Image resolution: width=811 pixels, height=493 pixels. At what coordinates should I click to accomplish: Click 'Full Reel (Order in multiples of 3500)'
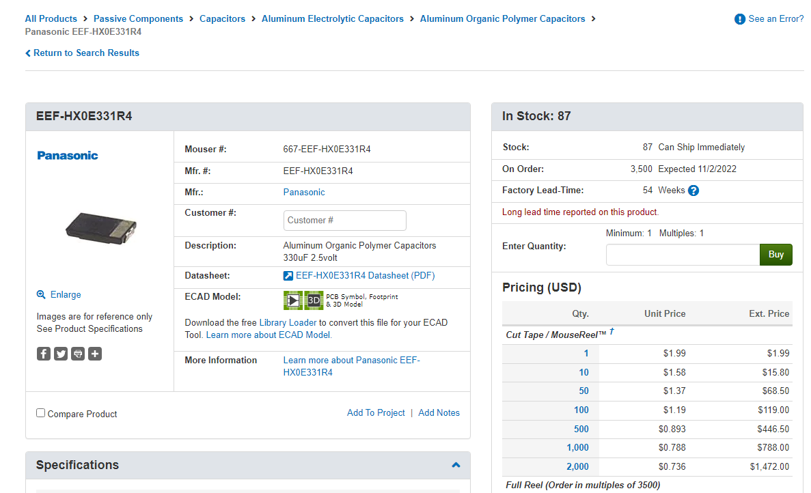click(583, 485)
